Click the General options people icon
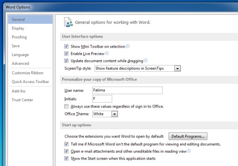Screen dimensions: 238x166 point(68,22)
